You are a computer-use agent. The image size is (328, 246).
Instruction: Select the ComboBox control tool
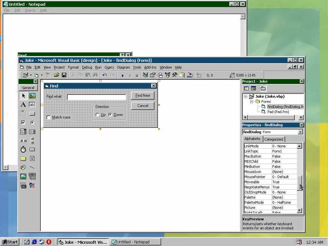tap(23, 132)
